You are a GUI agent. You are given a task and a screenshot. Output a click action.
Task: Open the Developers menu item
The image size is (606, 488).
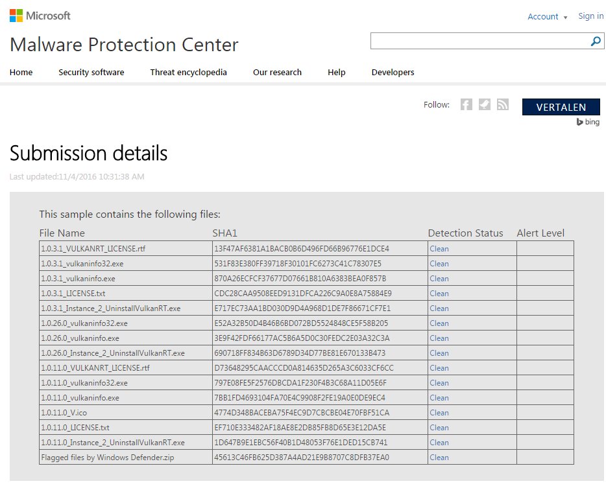point(393,72)
